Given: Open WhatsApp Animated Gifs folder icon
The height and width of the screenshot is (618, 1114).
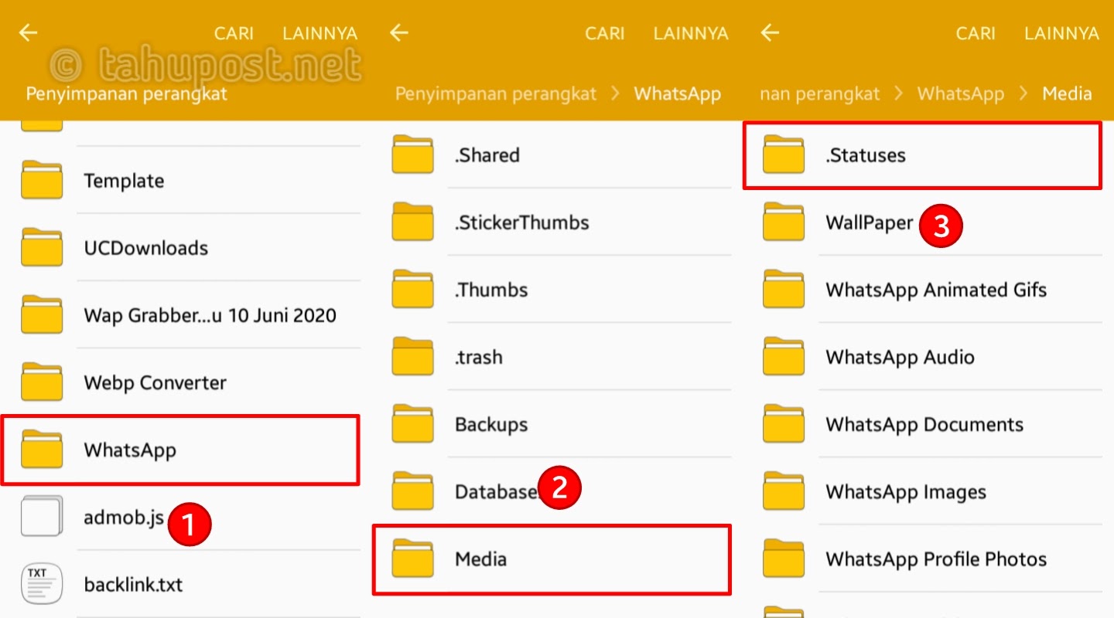Looking at the screenshot, I should point(784,289).
